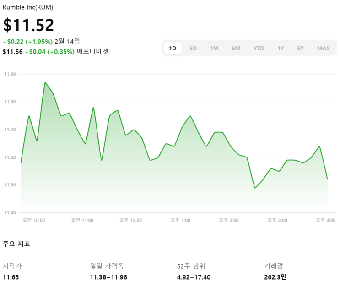Select the 1D time range tab

[x=173, y=48]
